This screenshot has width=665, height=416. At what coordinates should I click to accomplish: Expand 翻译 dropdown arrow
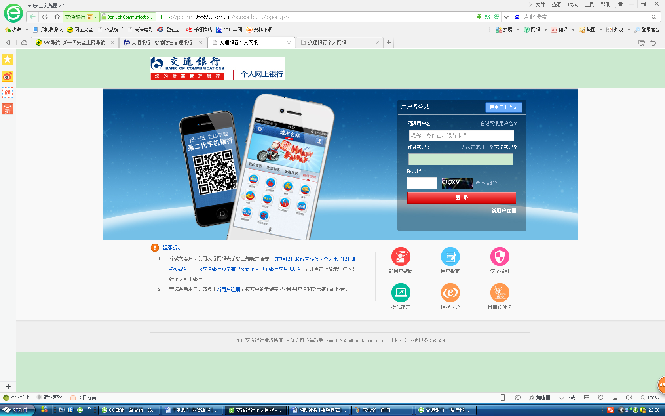coord(573,30)
